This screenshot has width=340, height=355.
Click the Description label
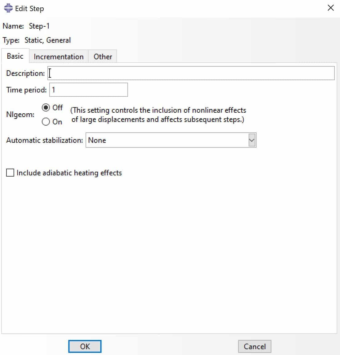point(26,73)
